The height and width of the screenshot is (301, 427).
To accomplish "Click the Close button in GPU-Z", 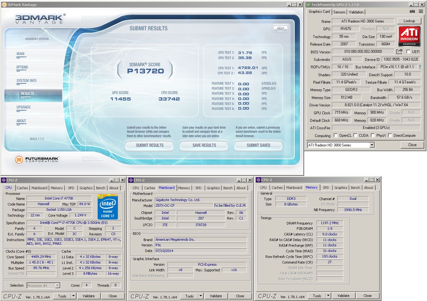I will (x=412, y=145).
